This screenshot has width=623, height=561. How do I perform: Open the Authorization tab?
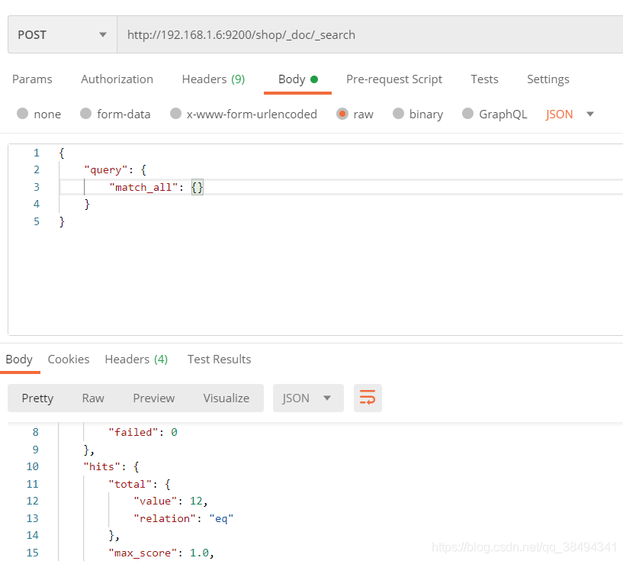[117, 79]
